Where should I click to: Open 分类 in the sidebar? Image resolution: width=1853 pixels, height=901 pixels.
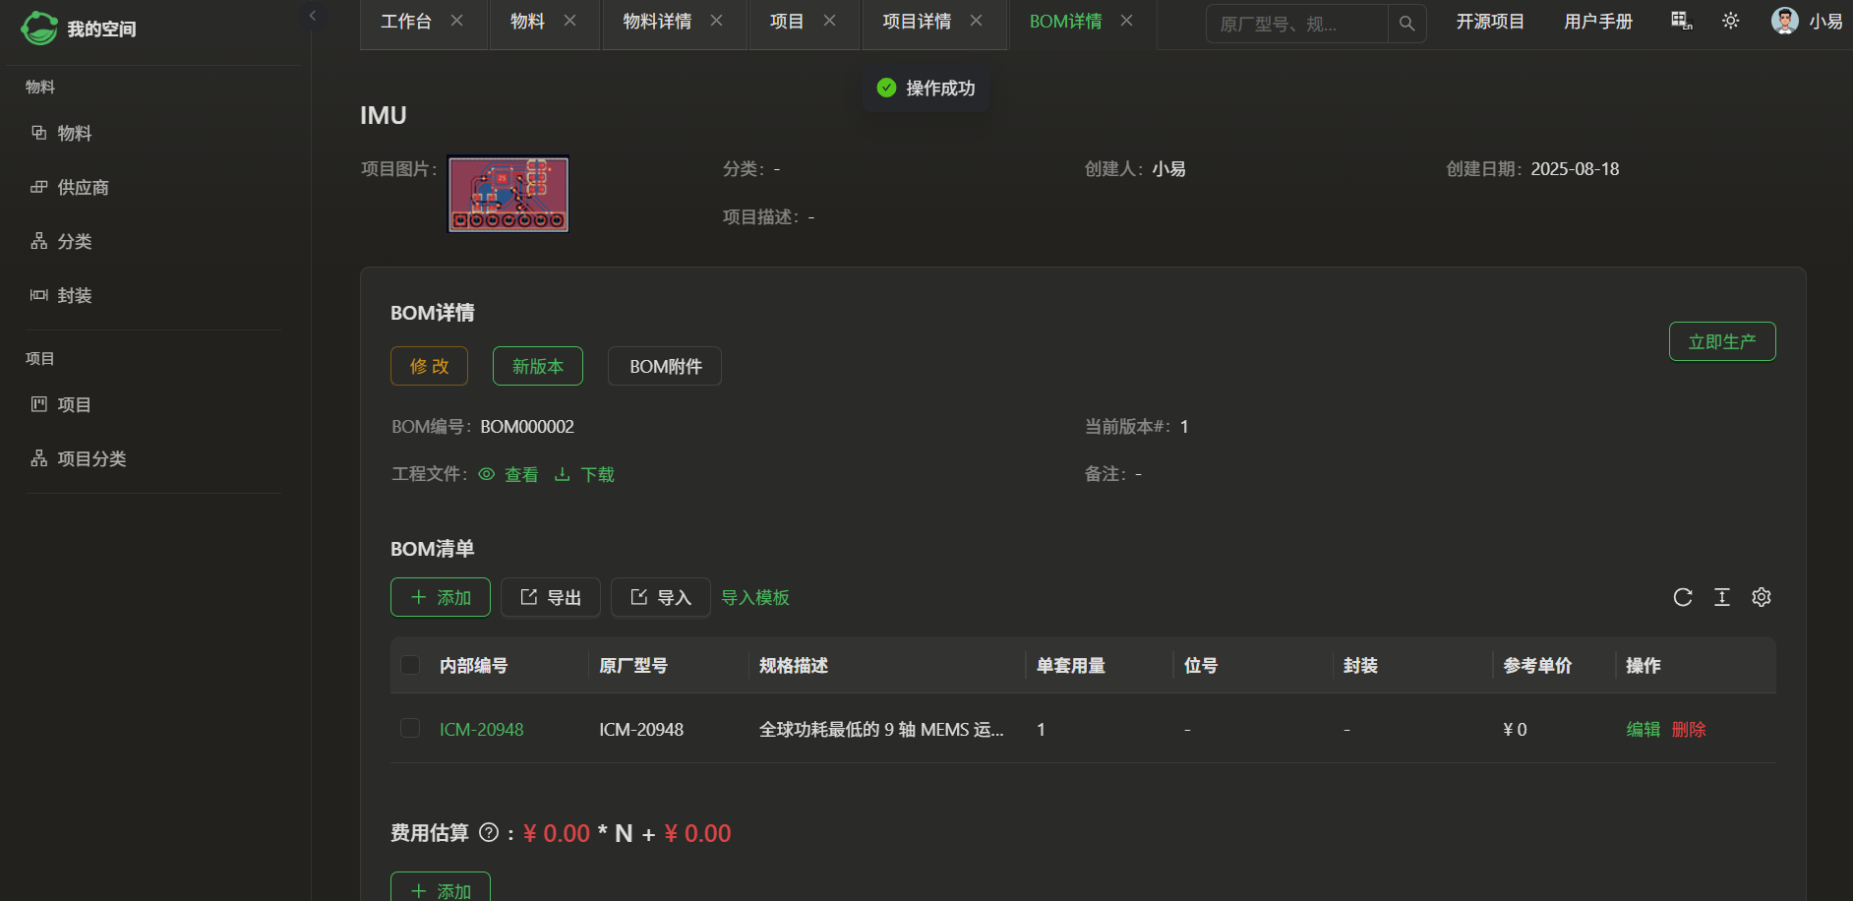point(75,241)
